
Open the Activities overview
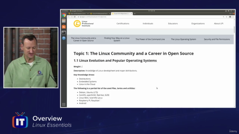[x=65, y=11]
